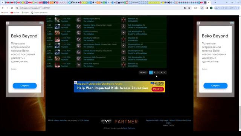Open the Chrome three-dot menu

click(x=238, y=8)
